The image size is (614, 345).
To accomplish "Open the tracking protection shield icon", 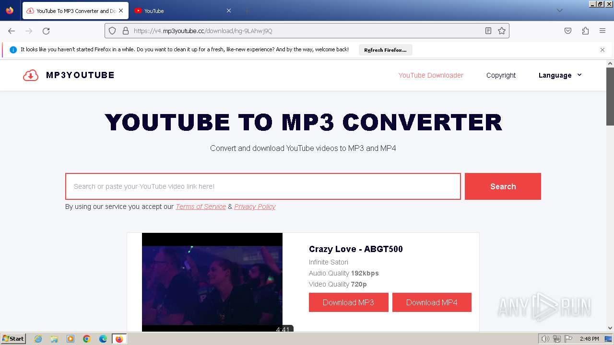I will pyautogui.click(x=112, y=31).
